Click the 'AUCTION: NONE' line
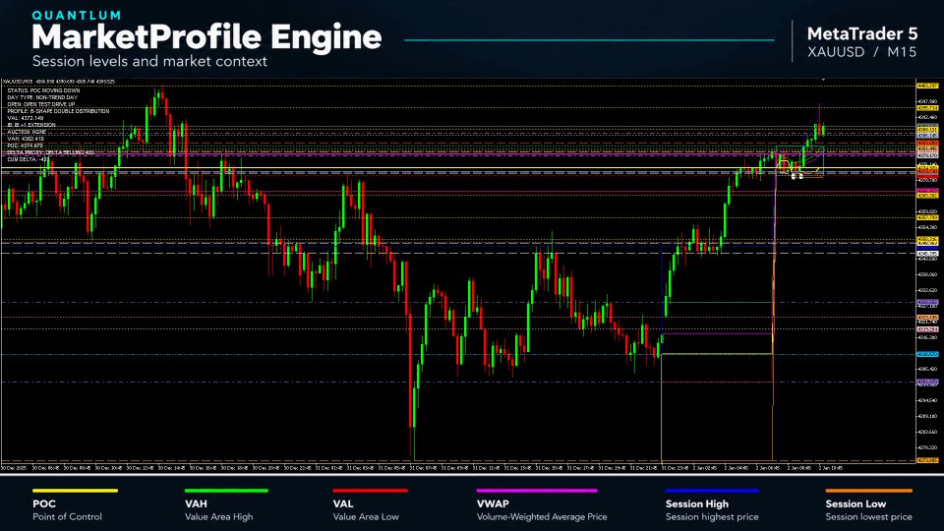This screenshot has height=531, width=944. (27, 132)
